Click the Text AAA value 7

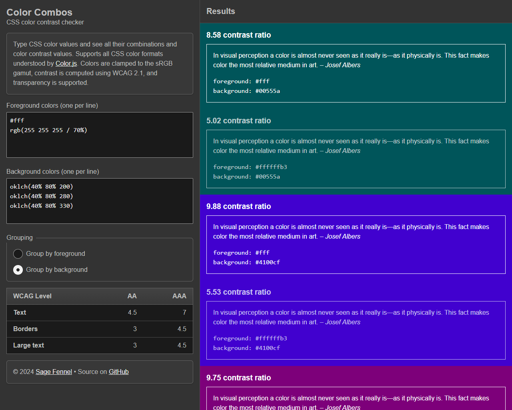184,312
